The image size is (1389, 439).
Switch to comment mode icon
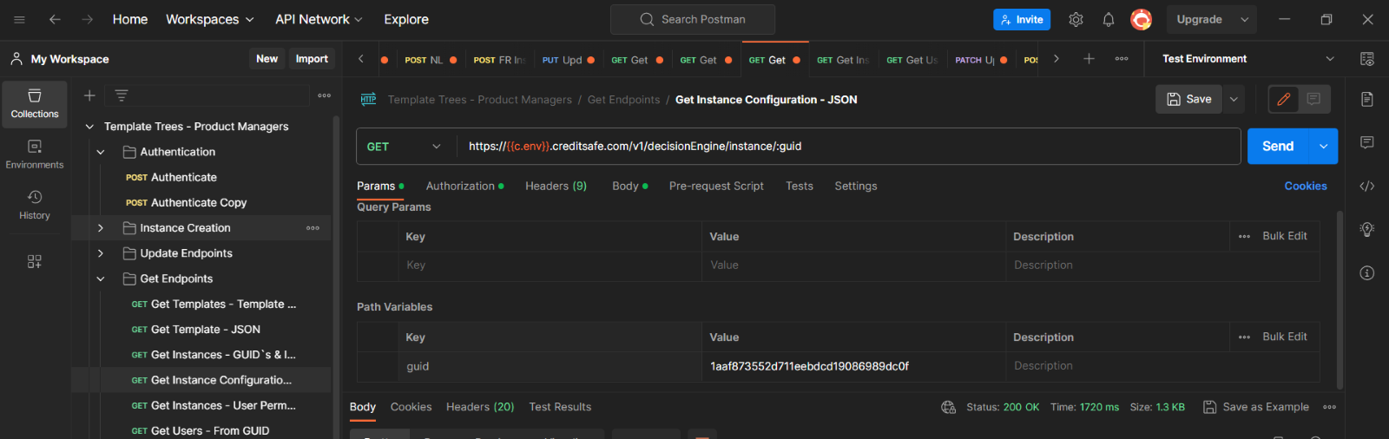click(1313, 99)
